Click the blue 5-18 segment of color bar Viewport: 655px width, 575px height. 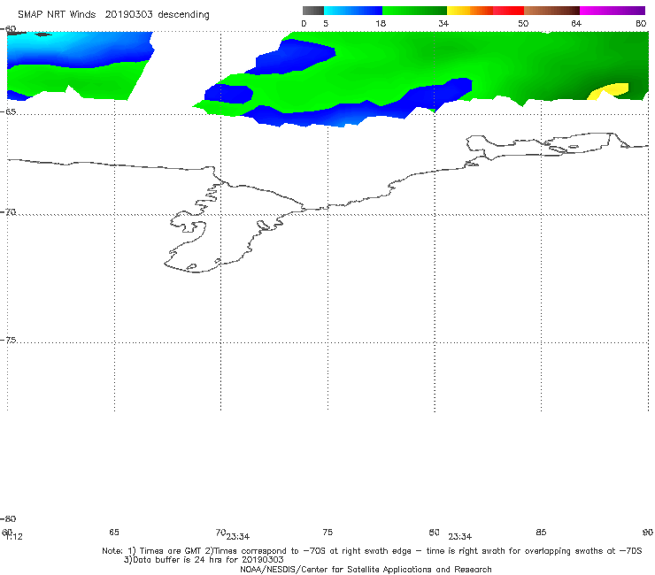coord(353,11)
